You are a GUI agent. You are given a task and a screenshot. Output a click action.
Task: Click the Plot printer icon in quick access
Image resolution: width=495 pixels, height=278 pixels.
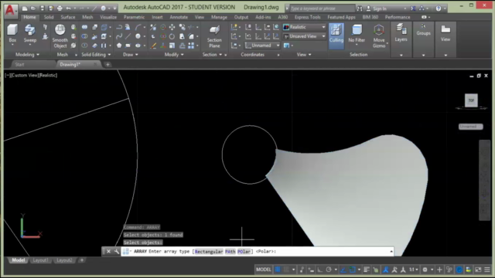pos(60,8)
